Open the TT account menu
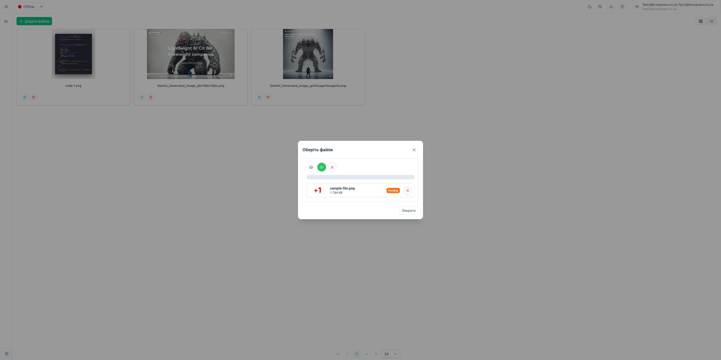Viewport: 721px width, 360px height. pos(637,6)
